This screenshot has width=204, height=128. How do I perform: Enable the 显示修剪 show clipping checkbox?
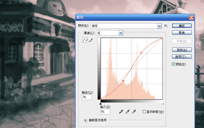[144, 111]
